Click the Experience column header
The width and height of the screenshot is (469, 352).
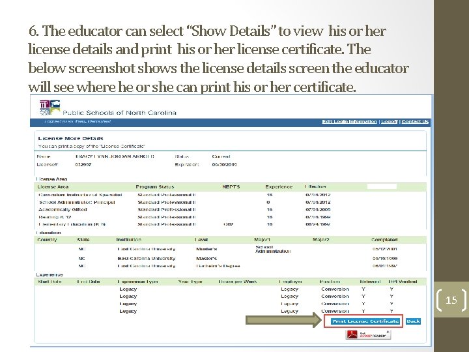279,187
